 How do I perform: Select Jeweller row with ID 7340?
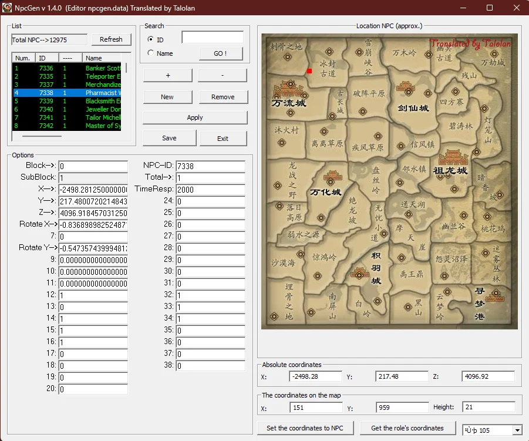pos(67,109)
